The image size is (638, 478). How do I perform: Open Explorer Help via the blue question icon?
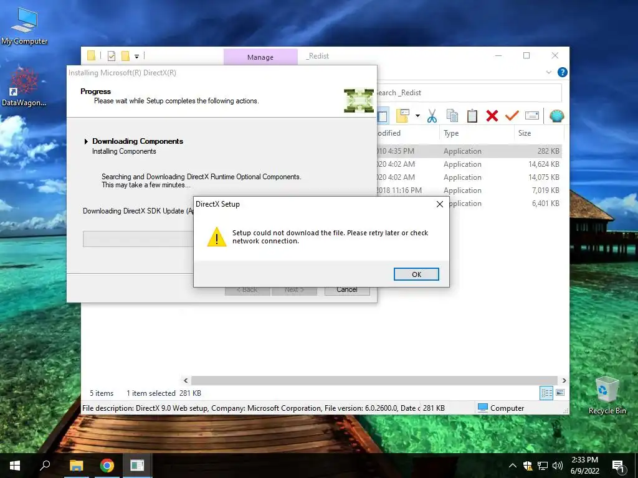tap(563, 72)
